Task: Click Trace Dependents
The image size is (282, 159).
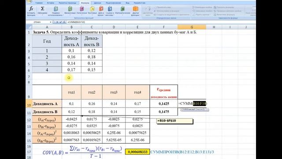Action: tap(202, 11)
